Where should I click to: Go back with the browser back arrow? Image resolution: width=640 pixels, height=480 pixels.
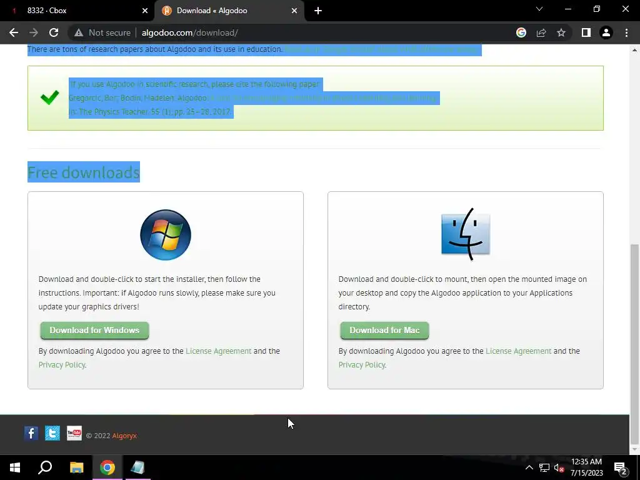(14, 32)
